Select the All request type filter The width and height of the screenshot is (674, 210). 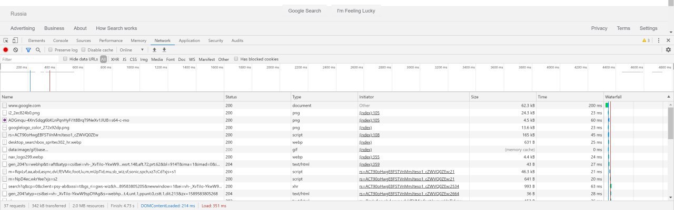click(x=104, y=59)
